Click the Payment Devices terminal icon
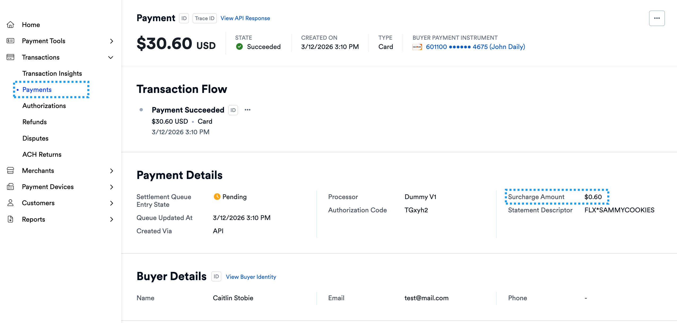This screenshot has height=323, width=677. [x=10, y=187]
